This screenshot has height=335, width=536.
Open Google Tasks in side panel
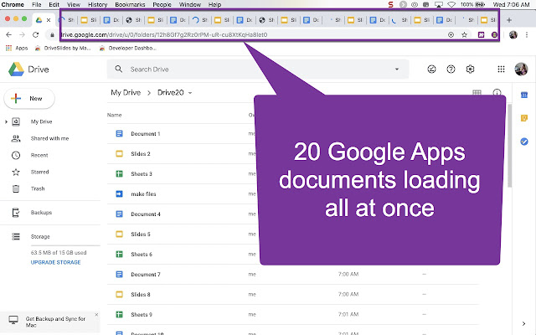523,142
